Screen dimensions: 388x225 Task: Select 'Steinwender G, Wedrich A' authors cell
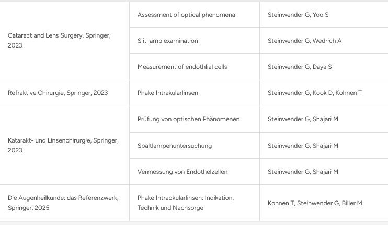tap(304, 41)
